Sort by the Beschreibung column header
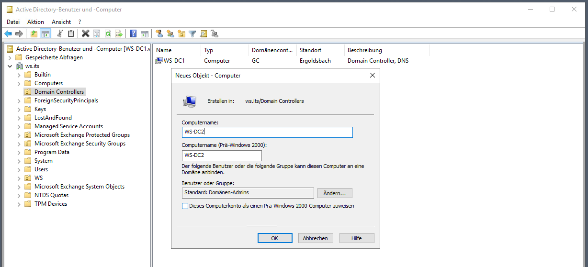 click(387, 50)
